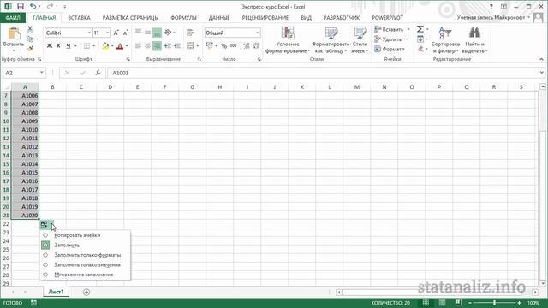Decrease font size with small A icon
Image resolution: width=548 pixels, height=308 pixels.
coord(126,33)
